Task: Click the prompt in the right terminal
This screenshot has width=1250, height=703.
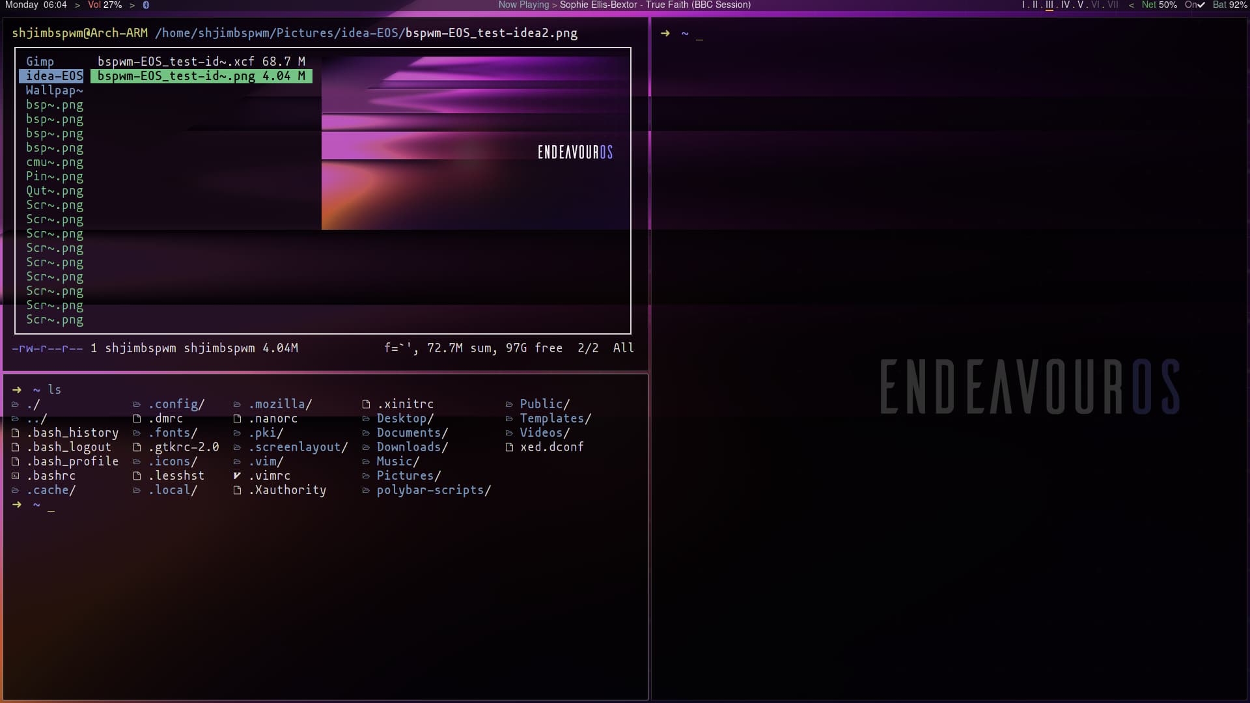Action: 682,33
